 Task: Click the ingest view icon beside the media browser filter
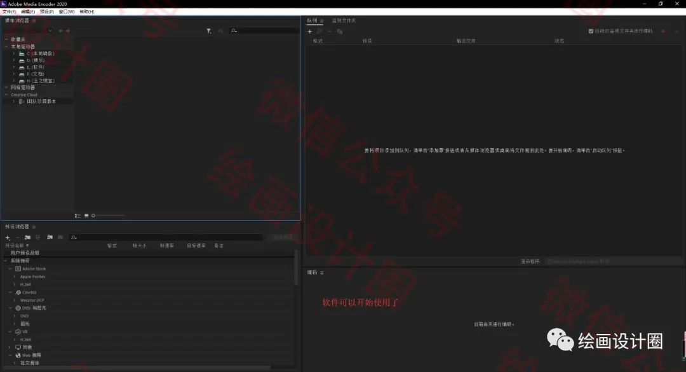(220, 31)
